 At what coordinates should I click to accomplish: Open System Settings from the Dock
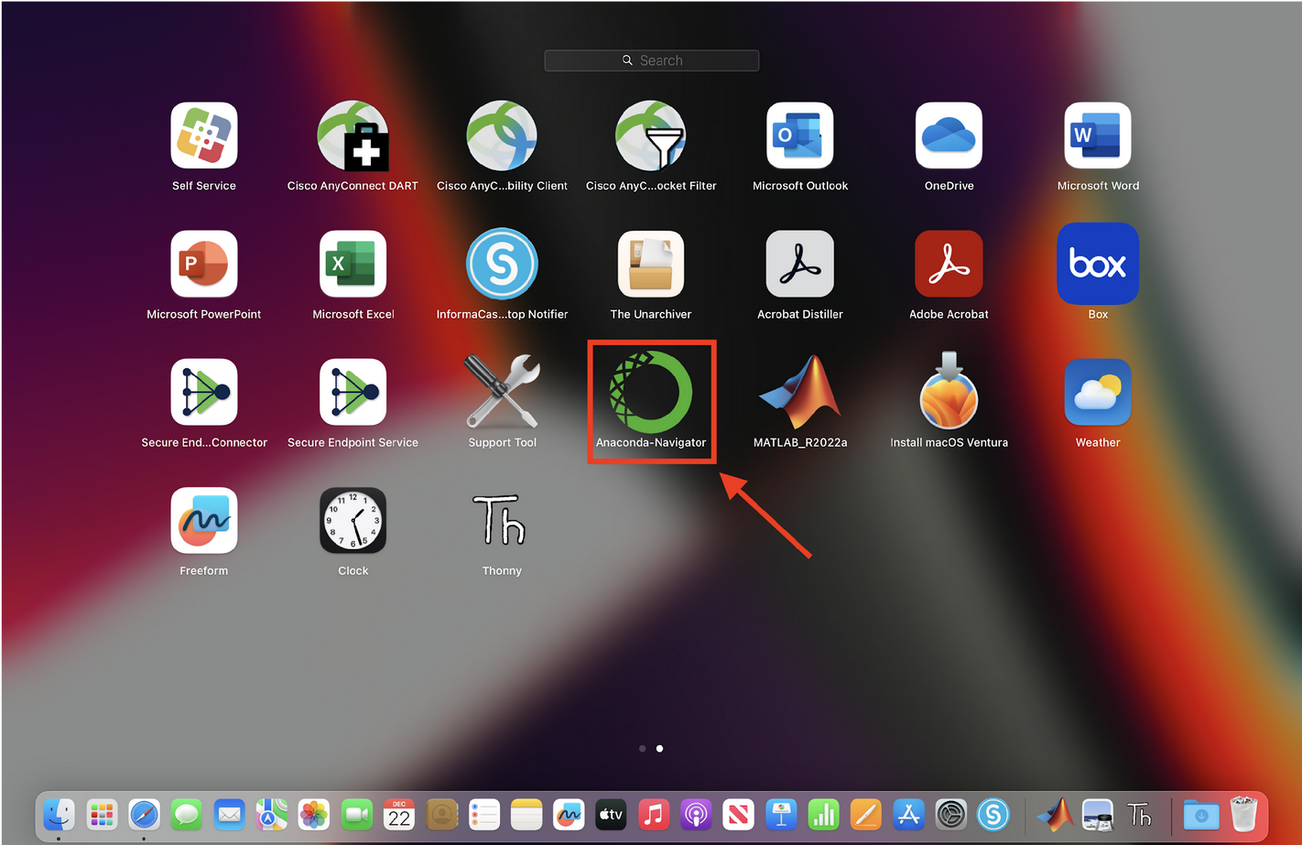950,814
